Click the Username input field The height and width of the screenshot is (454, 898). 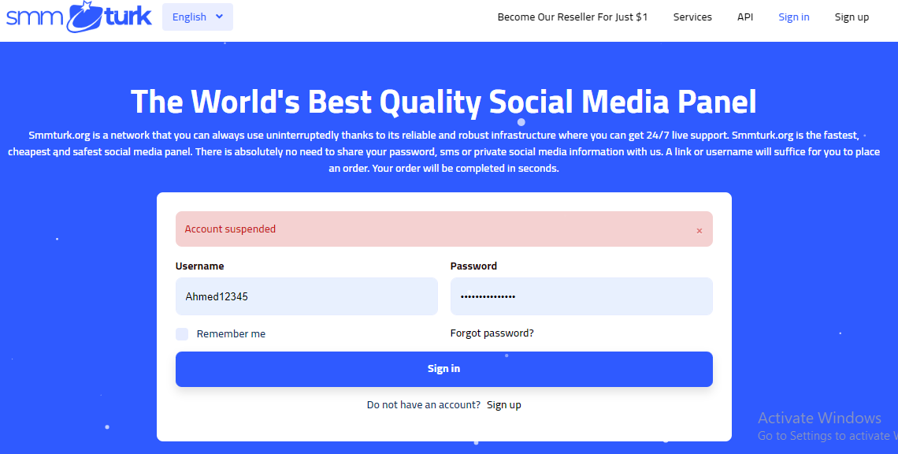point(306,296)
